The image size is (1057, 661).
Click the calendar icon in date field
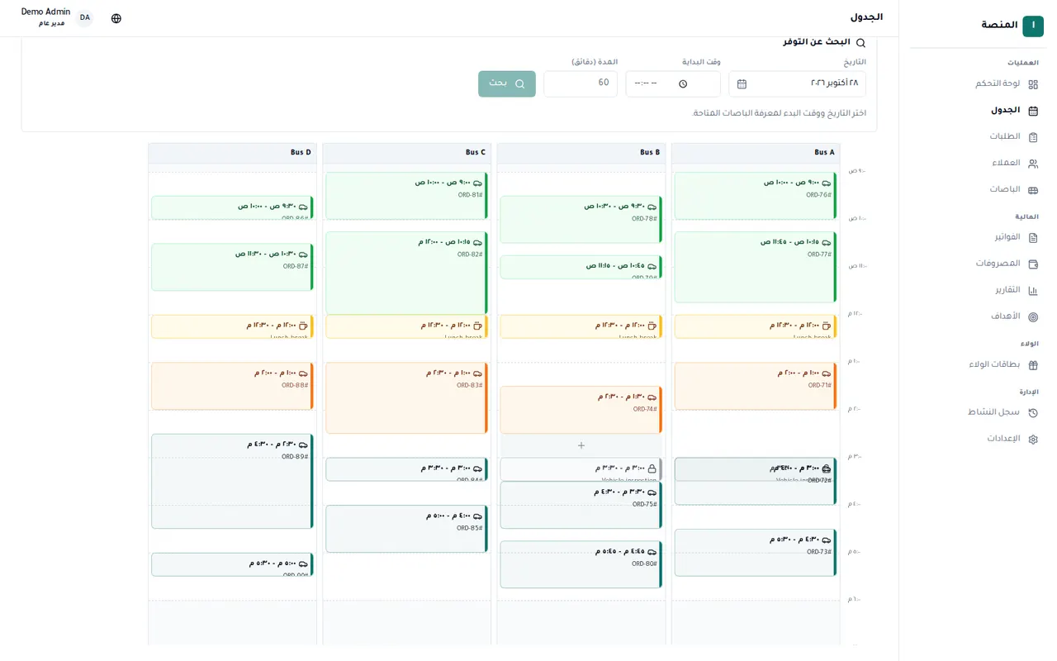click(742, 84)
